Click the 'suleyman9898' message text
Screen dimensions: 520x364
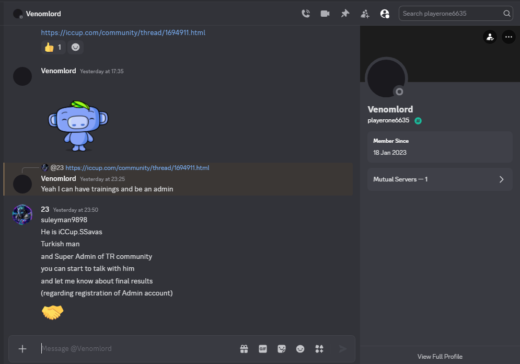click(x=64, y=220)
